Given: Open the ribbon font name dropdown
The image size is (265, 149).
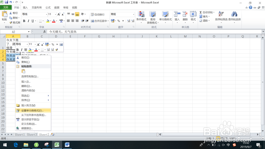Looking at the screenshot, I should coord(46,14).
